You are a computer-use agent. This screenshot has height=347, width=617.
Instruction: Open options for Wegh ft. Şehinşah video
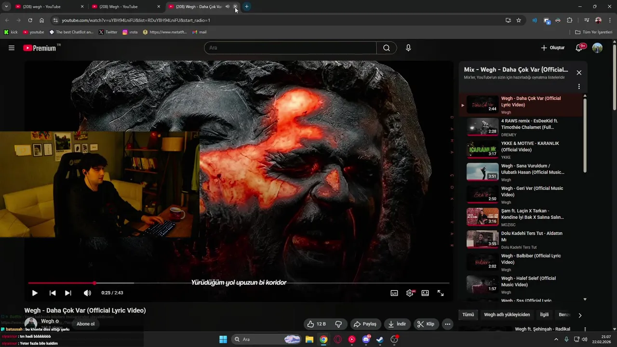pos(585,330)
